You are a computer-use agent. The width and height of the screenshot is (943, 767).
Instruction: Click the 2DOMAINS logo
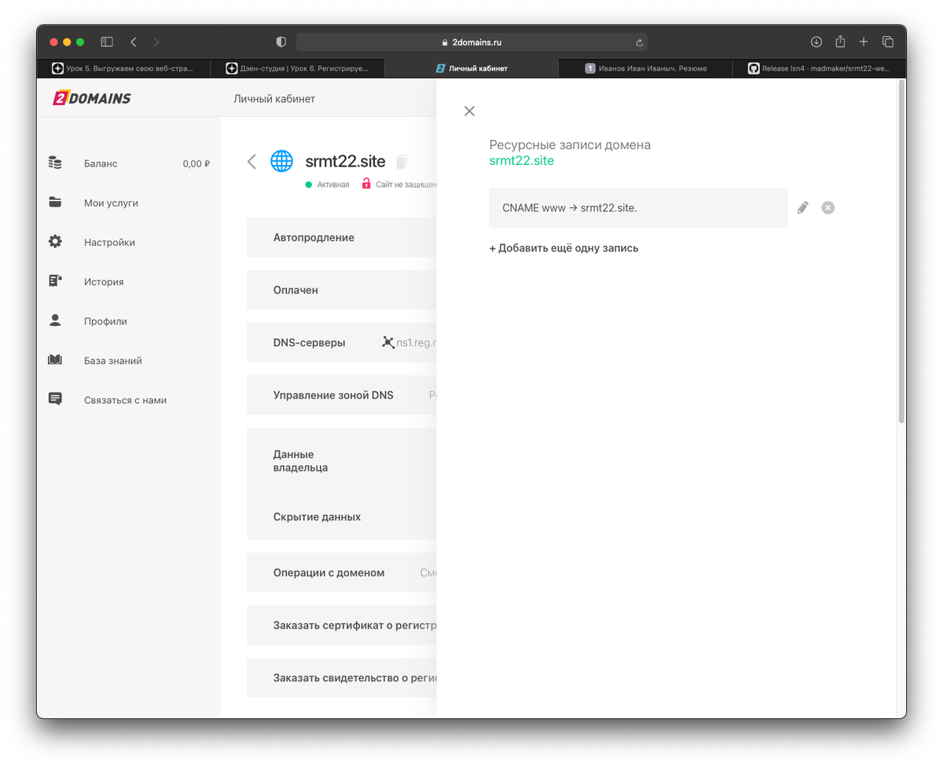pyautogui.click(x=92, y=98)
